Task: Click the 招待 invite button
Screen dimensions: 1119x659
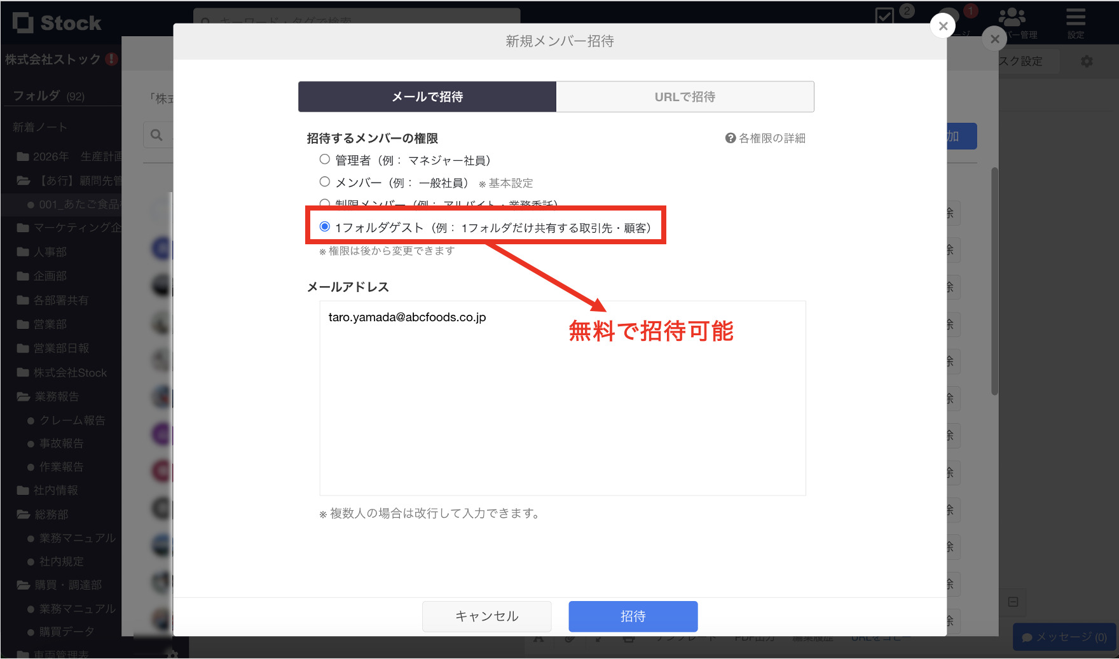Action: coord(633,616)
